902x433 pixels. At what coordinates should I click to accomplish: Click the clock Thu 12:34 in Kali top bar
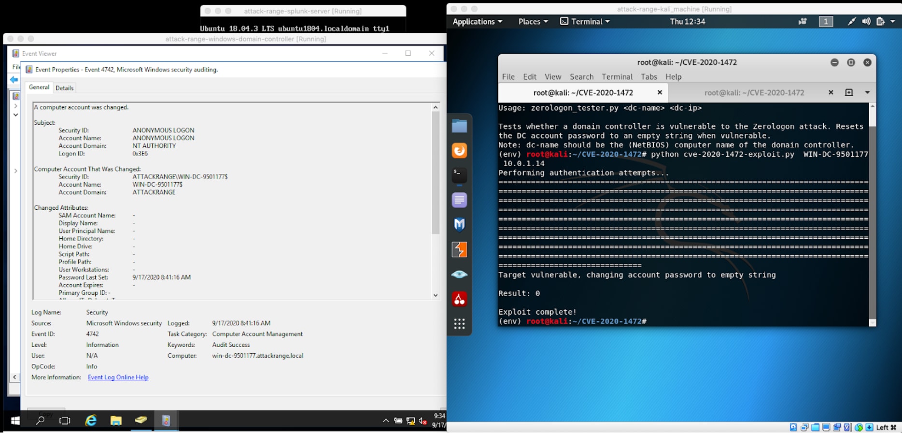pos(687,21)
